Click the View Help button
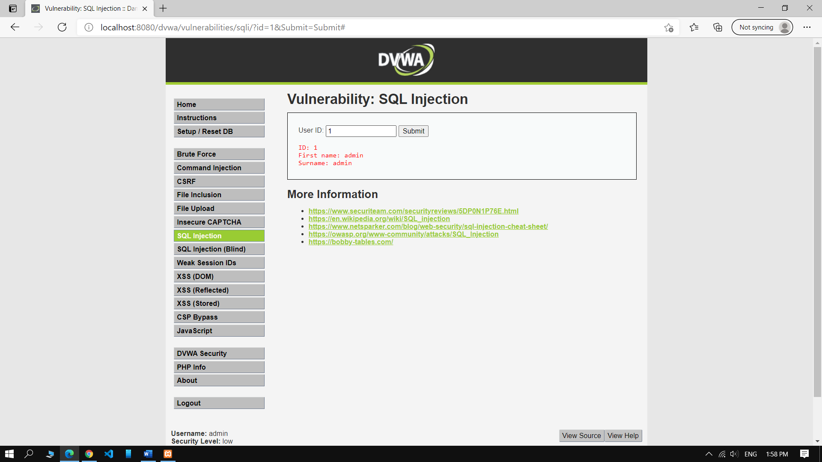822x462 pixels. [x=623, y=435]
